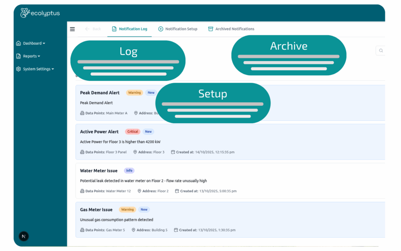
Task: Click the Reports chart icon
Action: click(18, 56)
